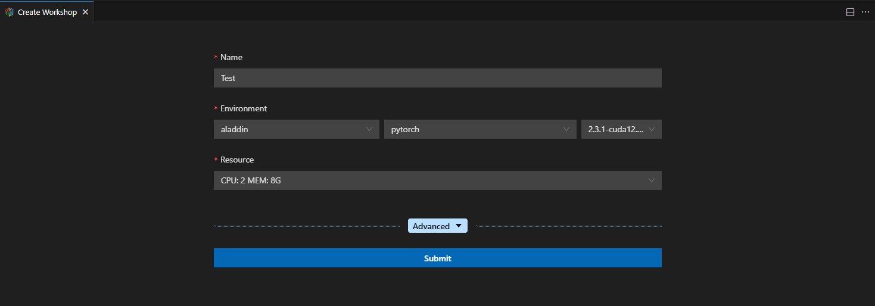The width and height of the screenshot is (875, 306).
Task: Close the Create Workshop tab
Action: (85, 13)
